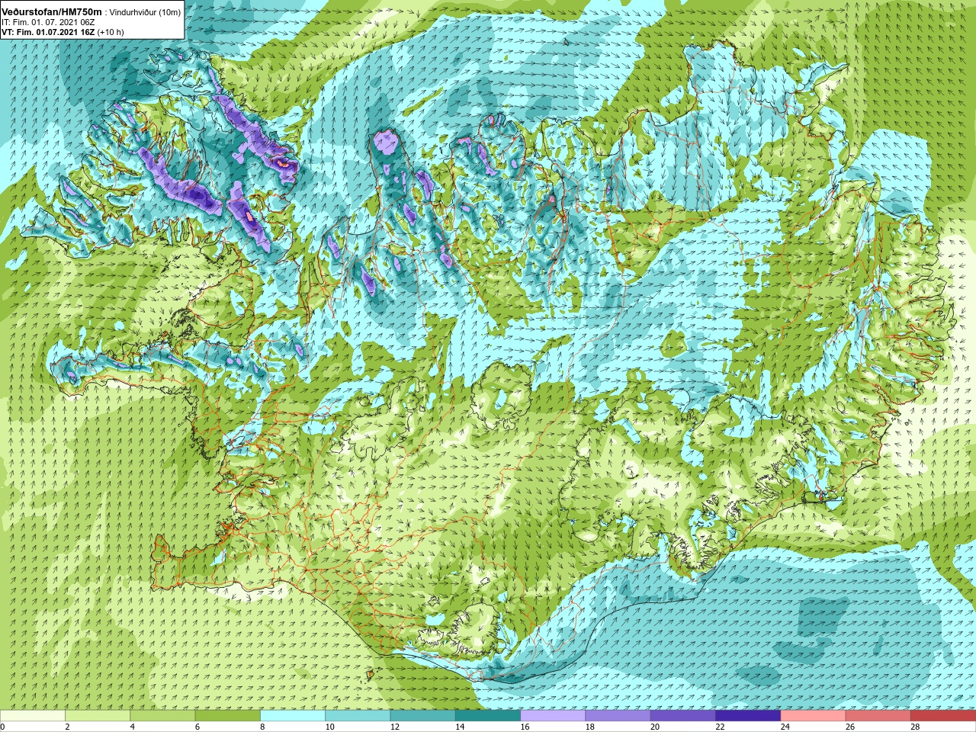
Task: Click the 'Vindurhviður (10m)' parameter label
Action: pos(146,12)
